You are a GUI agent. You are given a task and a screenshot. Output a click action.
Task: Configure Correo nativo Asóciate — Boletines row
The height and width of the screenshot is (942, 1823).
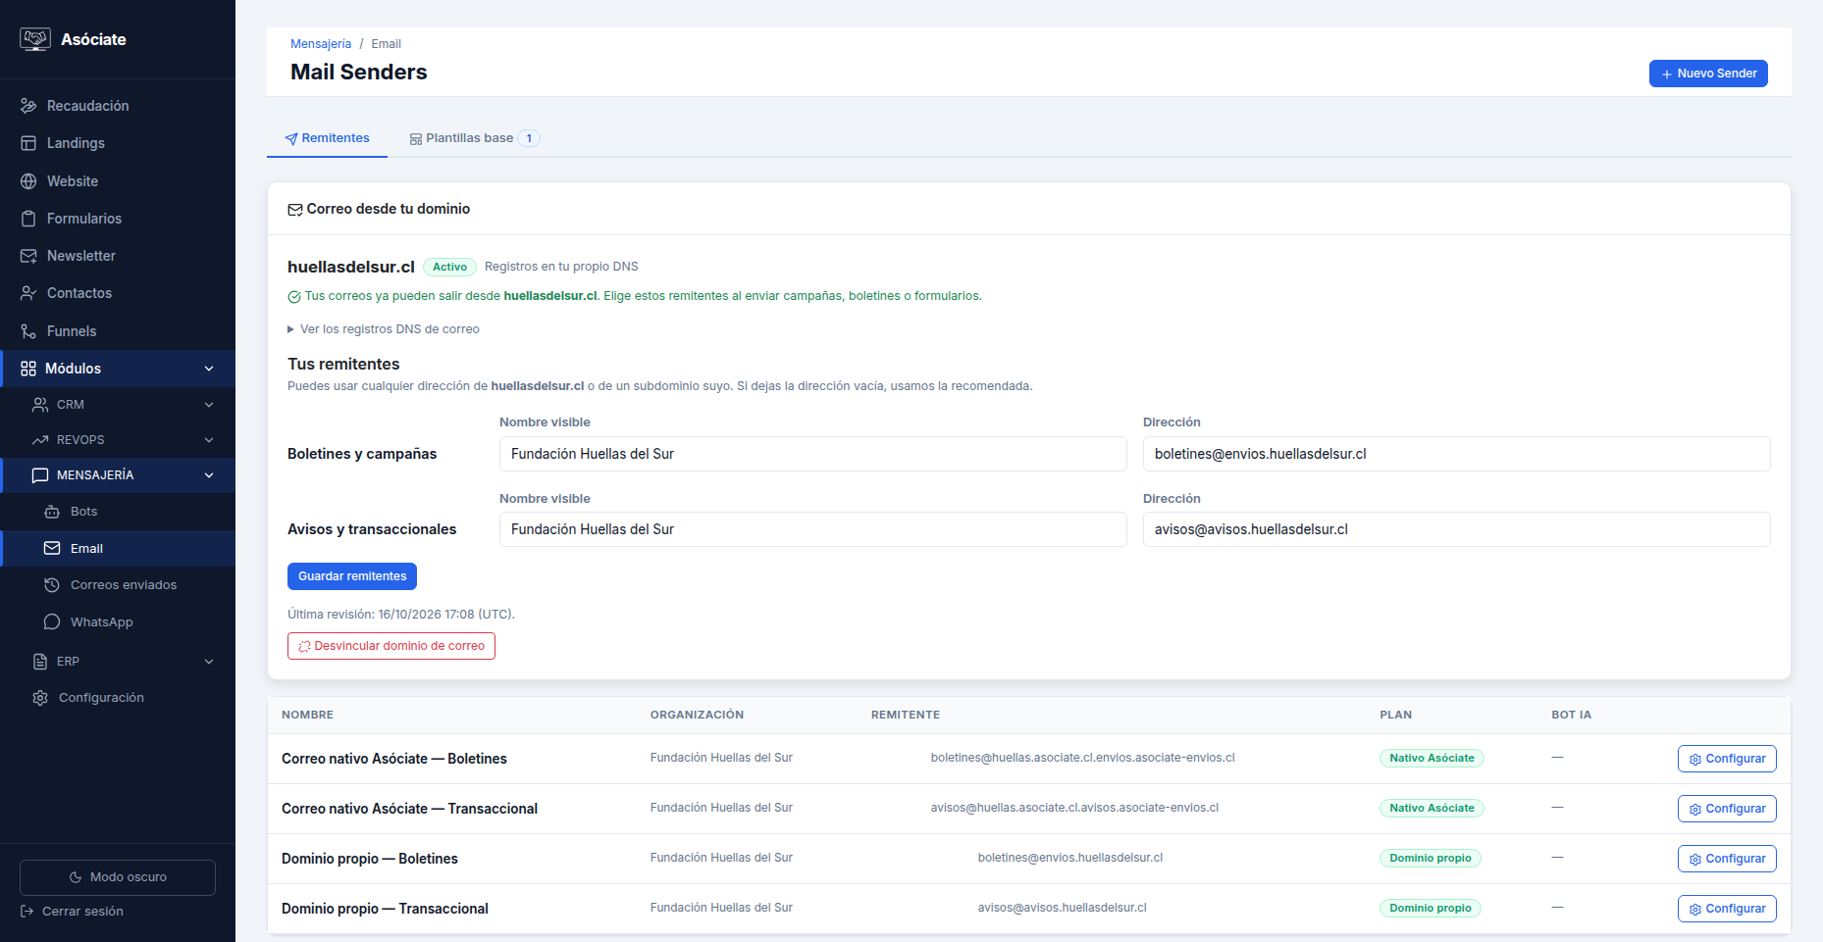[1727, 759]
